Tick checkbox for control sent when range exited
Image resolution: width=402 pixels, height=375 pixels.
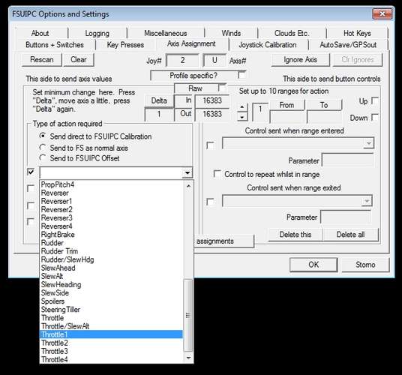[210, 202]
